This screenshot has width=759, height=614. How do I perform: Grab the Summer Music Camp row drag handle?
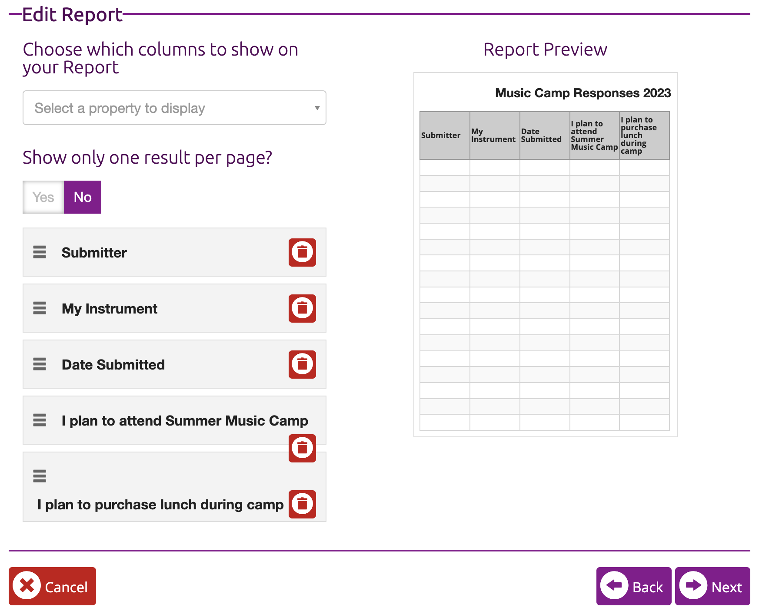click(x=40, y=420)
